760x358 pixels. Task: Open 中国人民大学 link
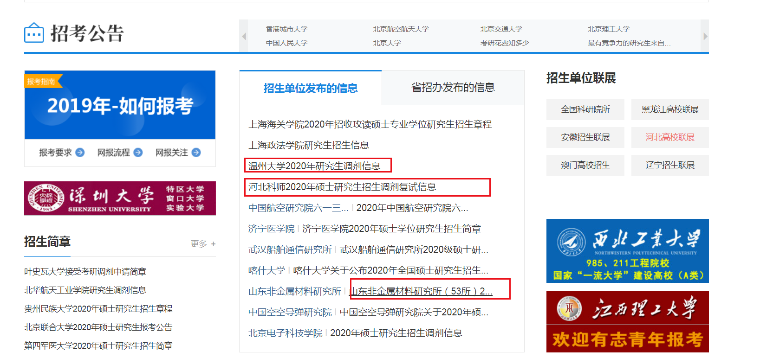(286, 43)
